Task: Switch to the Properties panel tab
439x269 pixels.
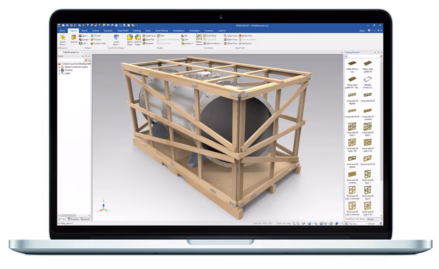Action: click(x=73, y=219)
